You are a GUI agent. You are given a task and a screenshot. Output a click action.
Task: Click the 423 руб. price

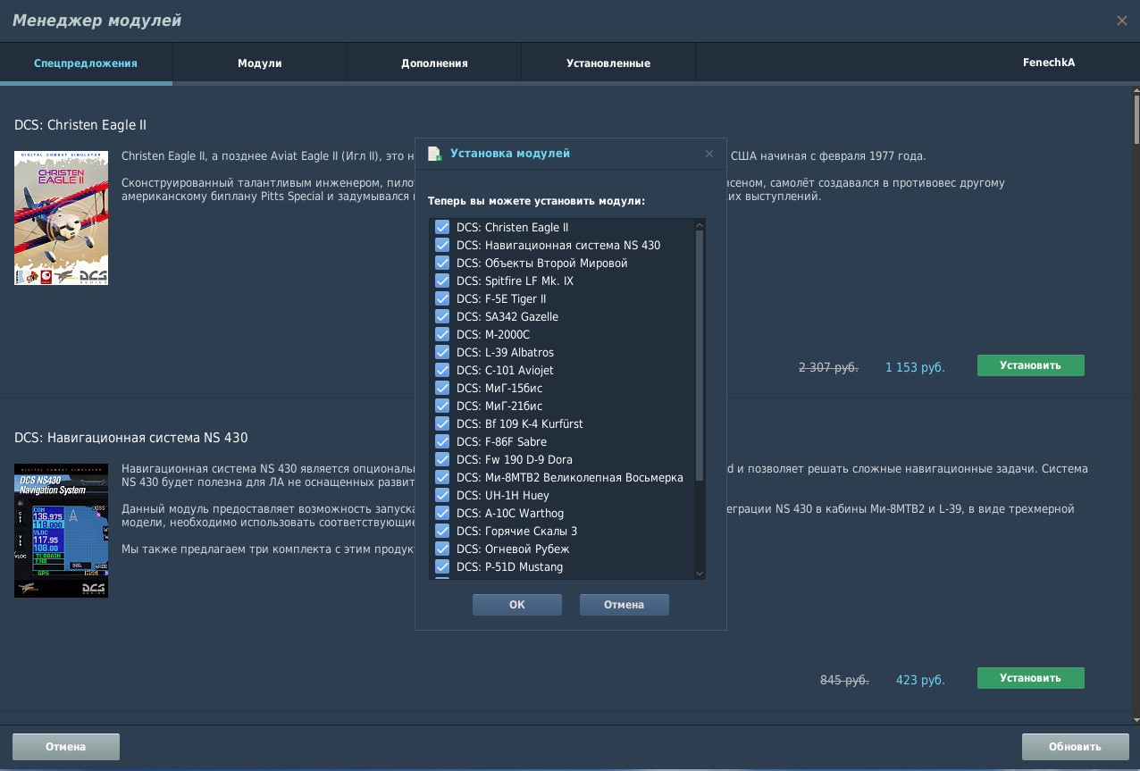tap(920, 680)
